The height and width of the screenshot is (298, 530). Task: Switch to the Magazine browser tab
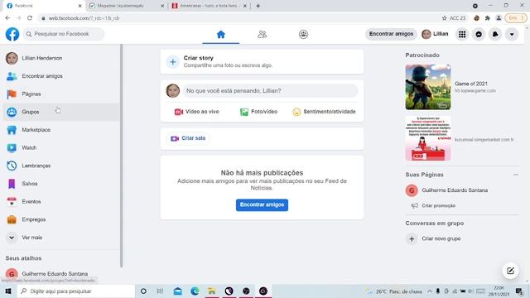[126, 6]
